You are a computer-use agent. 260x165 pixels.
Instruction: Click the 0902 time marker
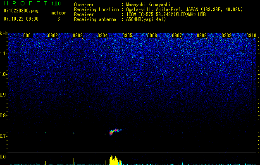pyautogui.click(x=53, y=35)
